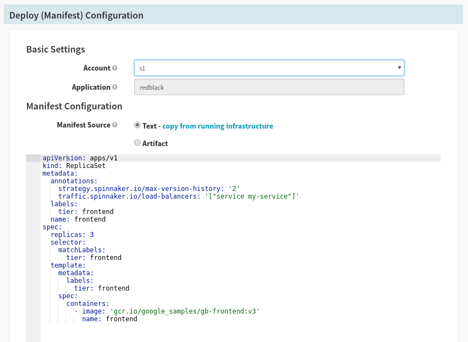Click the help icon beside Application
468x342 pixels.
(115, 88)
